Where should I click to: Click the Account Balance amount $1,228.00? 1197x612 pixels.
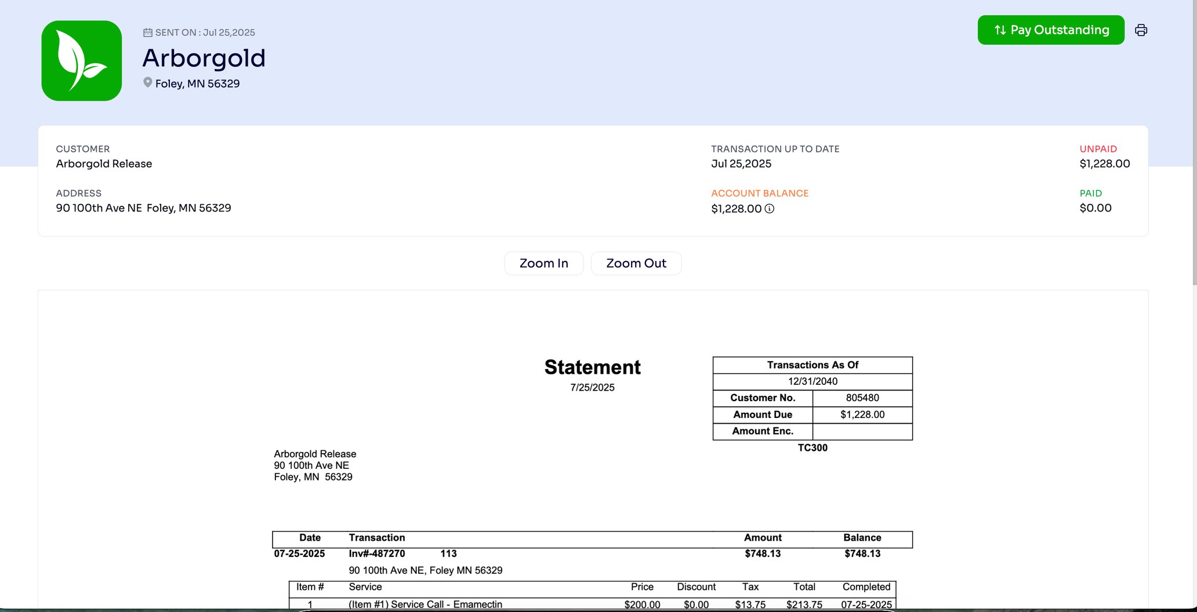(736, 209)
